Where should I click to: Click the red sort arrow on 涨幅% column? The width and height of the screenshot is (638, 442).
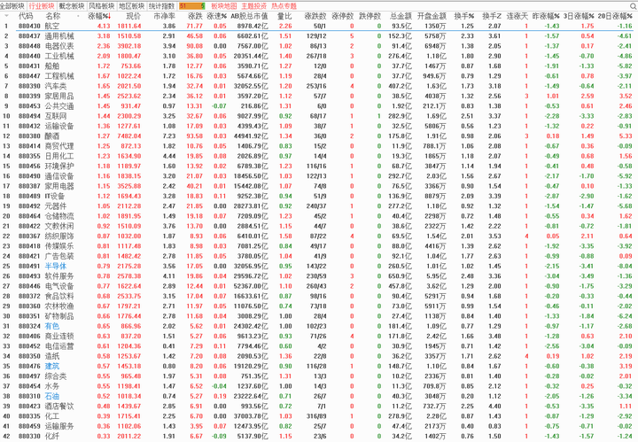110,16
